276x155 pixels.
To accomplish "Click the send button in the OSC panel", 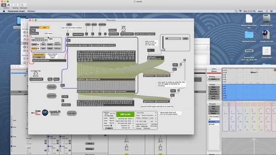I will (34, 44).
